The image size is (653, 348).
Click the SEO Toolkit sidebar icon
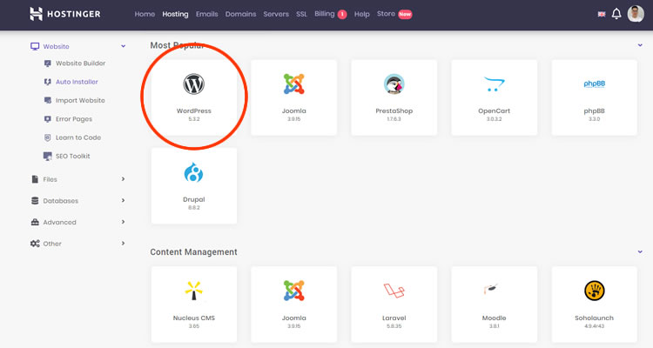[48, 156]
